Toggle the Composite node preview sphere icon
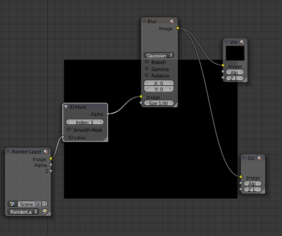Viewport: 282px width, 236px height. click(259, 158)
